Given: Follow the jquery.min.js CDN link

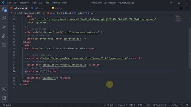Looking at the screenshot, I should (85, 58).
